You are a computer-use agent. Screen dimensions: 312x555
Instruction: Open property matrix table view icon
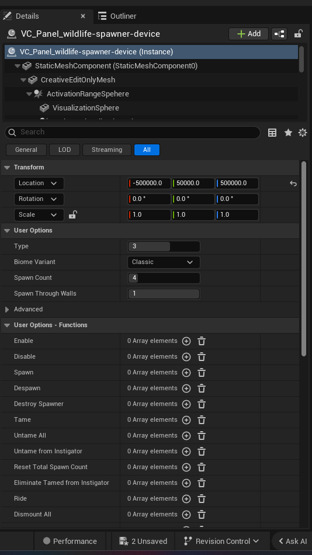[272, 133]
